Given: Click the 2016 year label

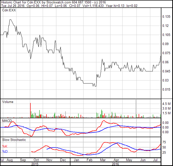Looking at the screenshot, I should click(x=115, y=164).
